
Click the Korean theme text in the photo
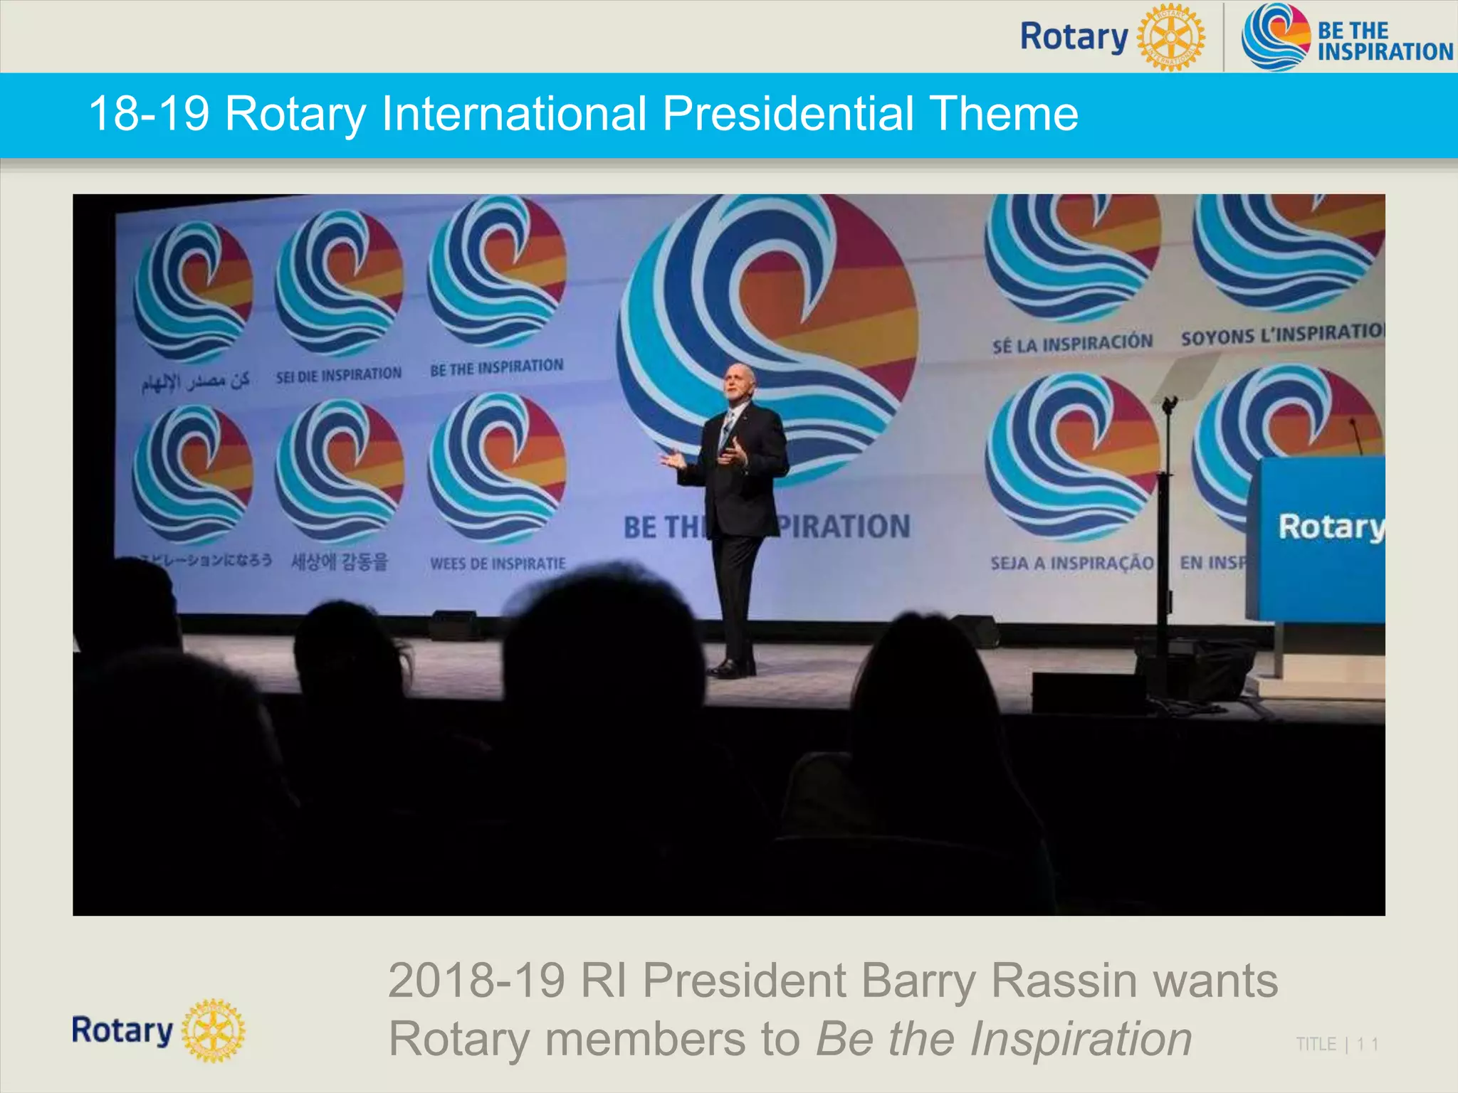340,561
